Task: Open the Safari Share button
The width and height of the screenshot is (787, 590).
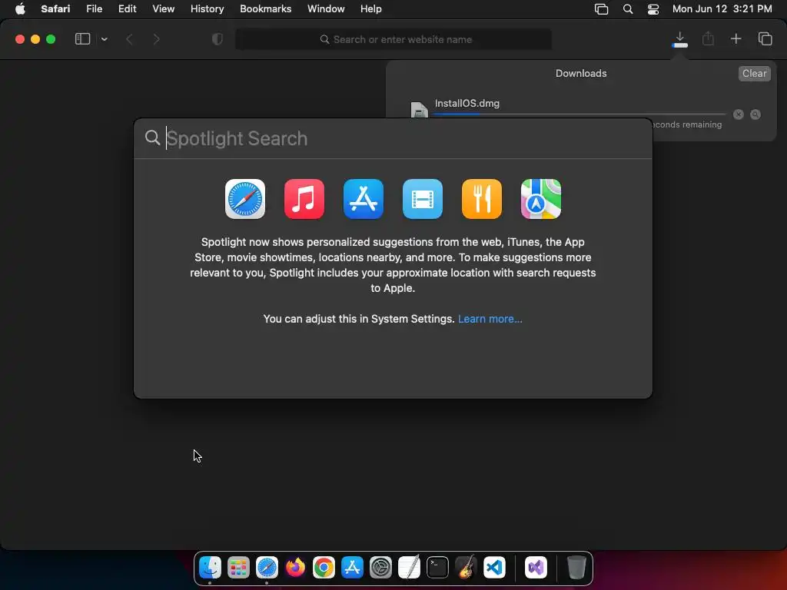Action: point(708,38)
